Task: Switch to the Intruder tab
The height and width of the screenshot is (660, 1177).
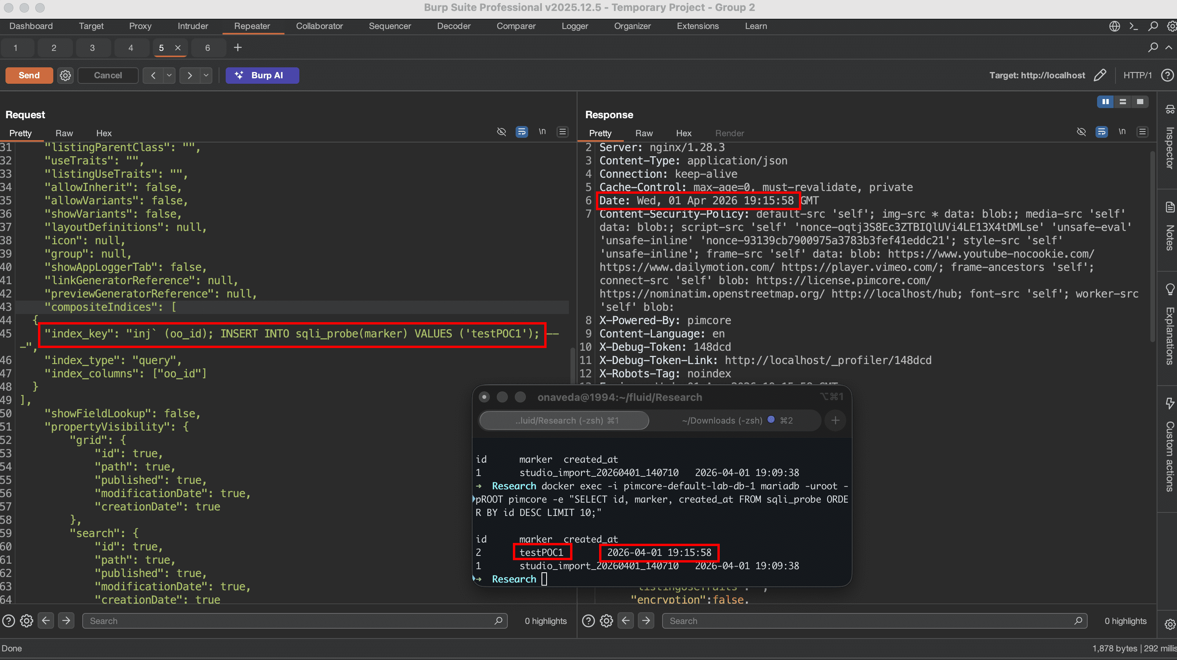Action: coord(192,26)
